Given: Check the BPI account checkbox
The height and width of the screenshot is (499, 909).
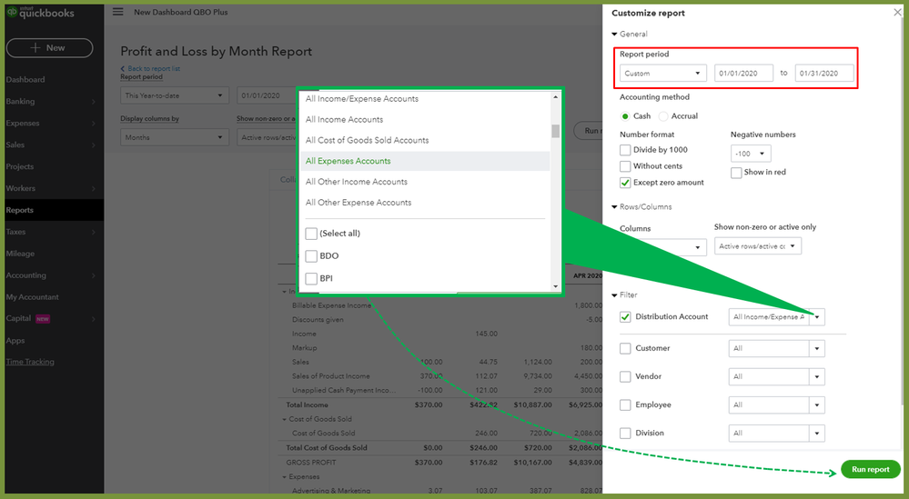Looking at the screenshot, I should coord(311,278).
